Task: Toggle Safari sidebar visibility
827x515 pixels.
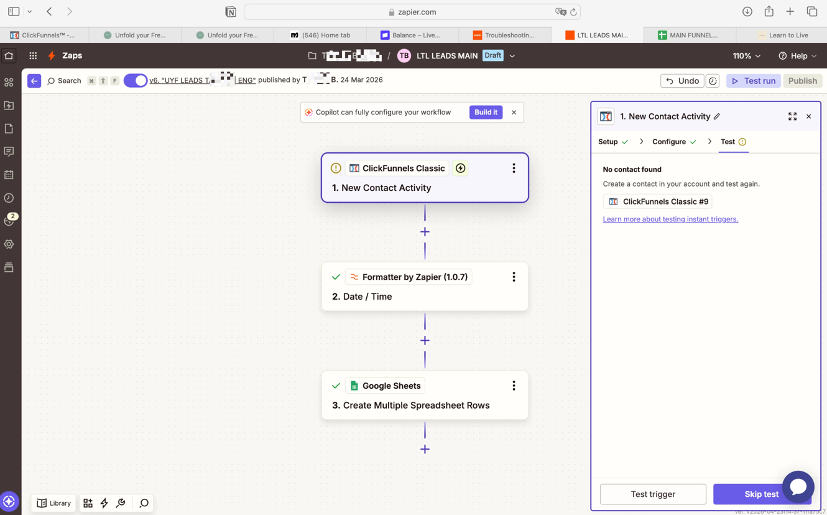Action: (14, 12)
